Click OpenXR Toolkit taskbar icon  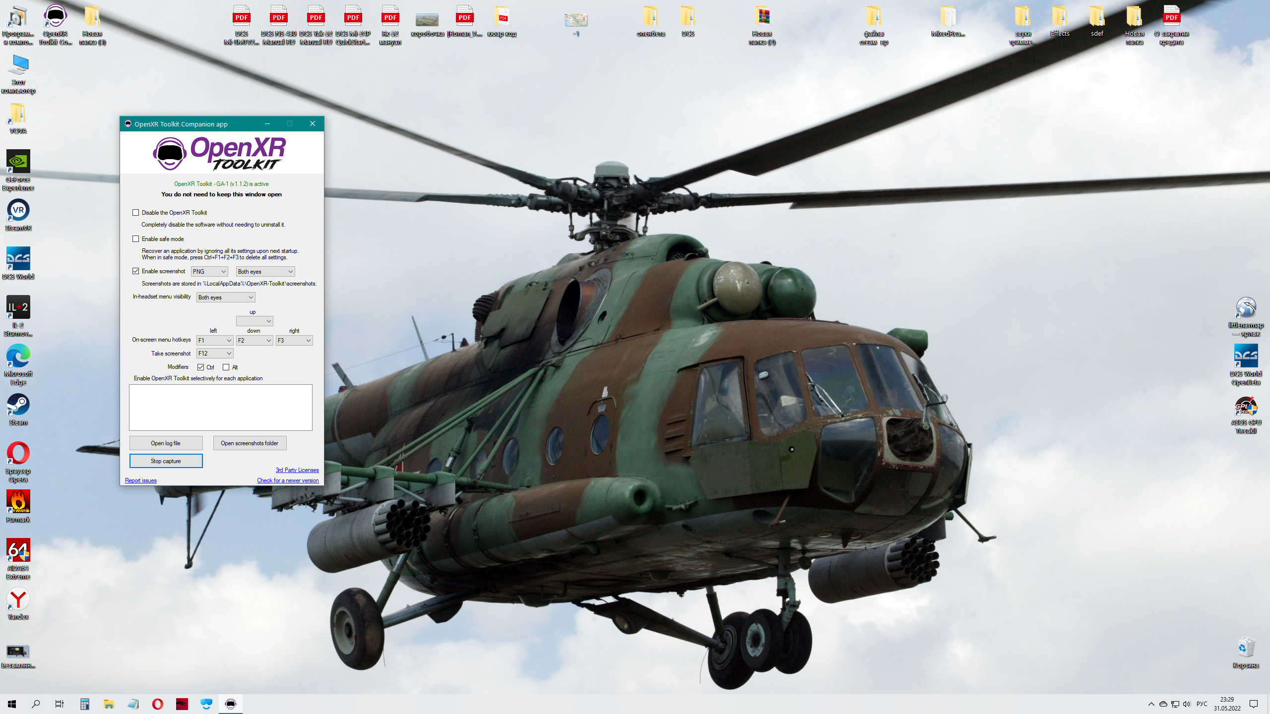pos(231,704)
